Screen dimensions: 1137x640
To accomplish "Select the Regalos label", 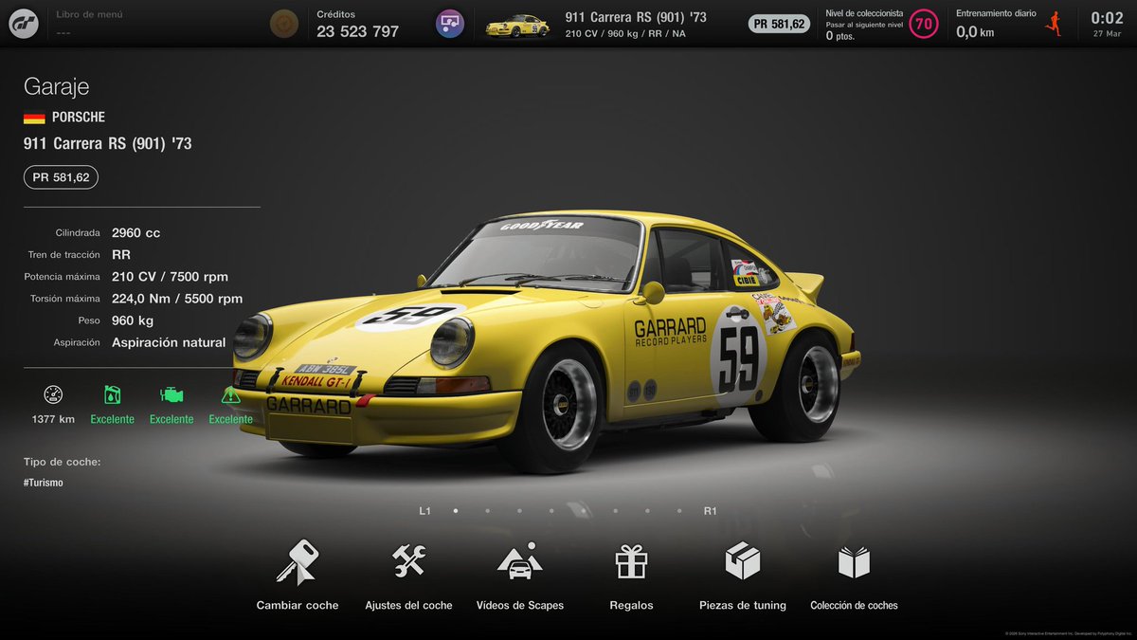I will (631, 605).
